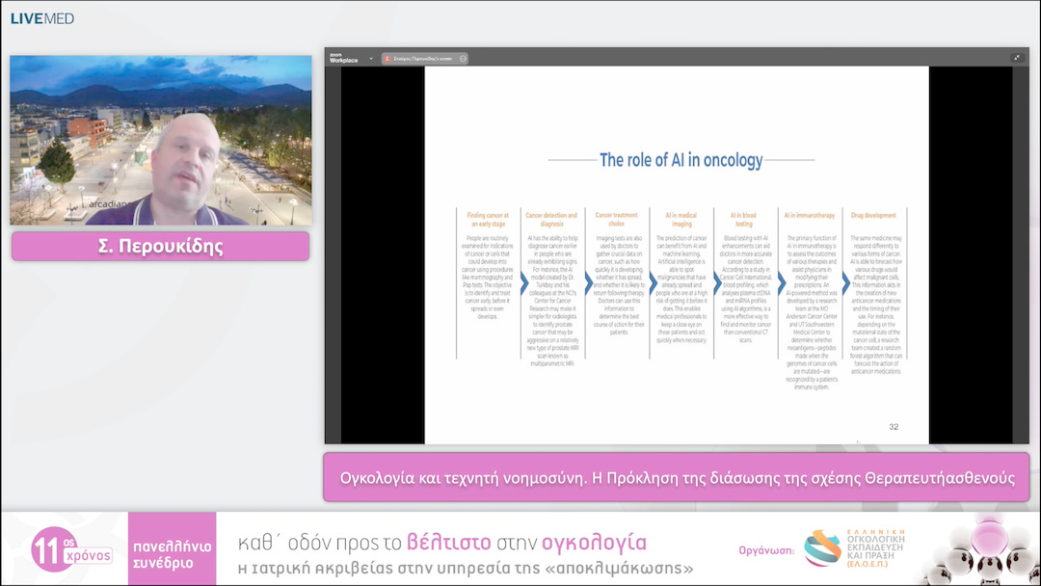Click the pink talk title banner
Viewport: 1041px width, 586px height.
(676, 477)
